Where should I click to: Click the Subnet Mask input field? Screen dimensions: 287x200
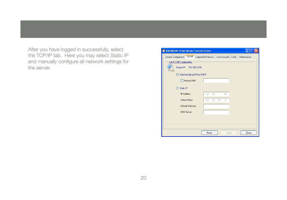[216, 100]
